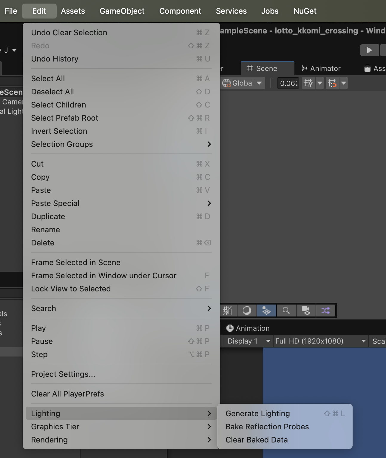
Task: Choose Duplicate from Edit menu
Action: click(x=121, y=216)
